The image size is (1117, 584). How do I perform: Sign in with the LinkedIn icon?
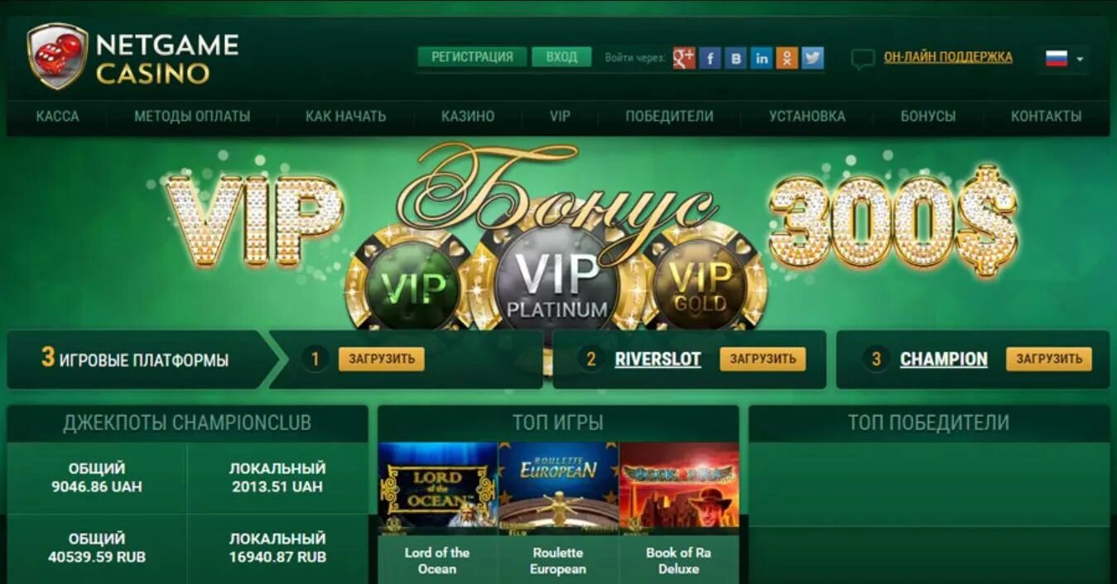761,58
